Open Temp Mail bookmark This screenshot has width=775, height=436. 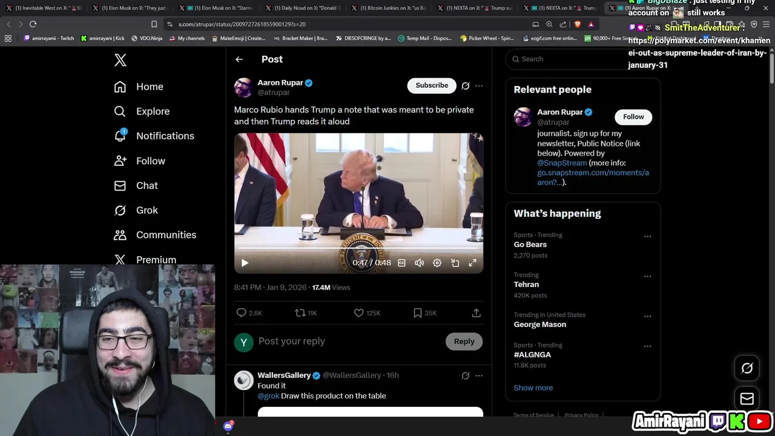coord(424,38)
